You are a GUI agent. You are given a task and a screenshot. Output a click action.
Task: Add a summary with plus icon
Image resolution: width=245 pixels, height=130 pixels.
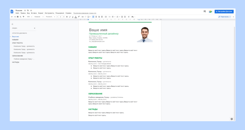click(35, 28)
